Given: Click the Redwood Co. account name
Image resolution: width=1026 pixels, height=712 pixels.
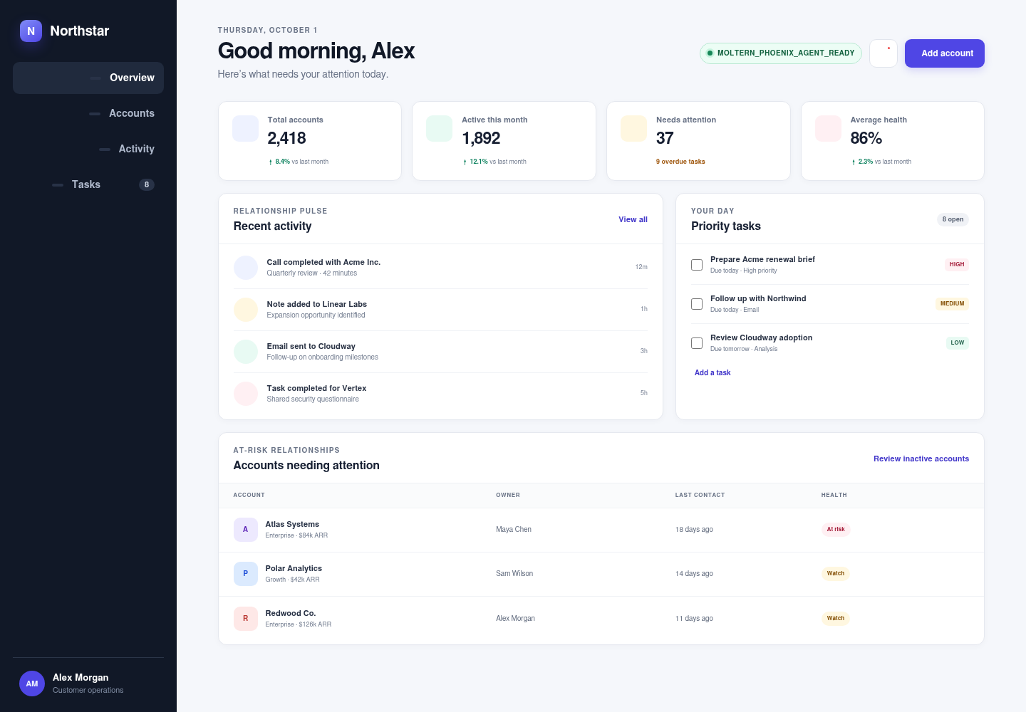Looking at the screenshot, I should (291, 613).
